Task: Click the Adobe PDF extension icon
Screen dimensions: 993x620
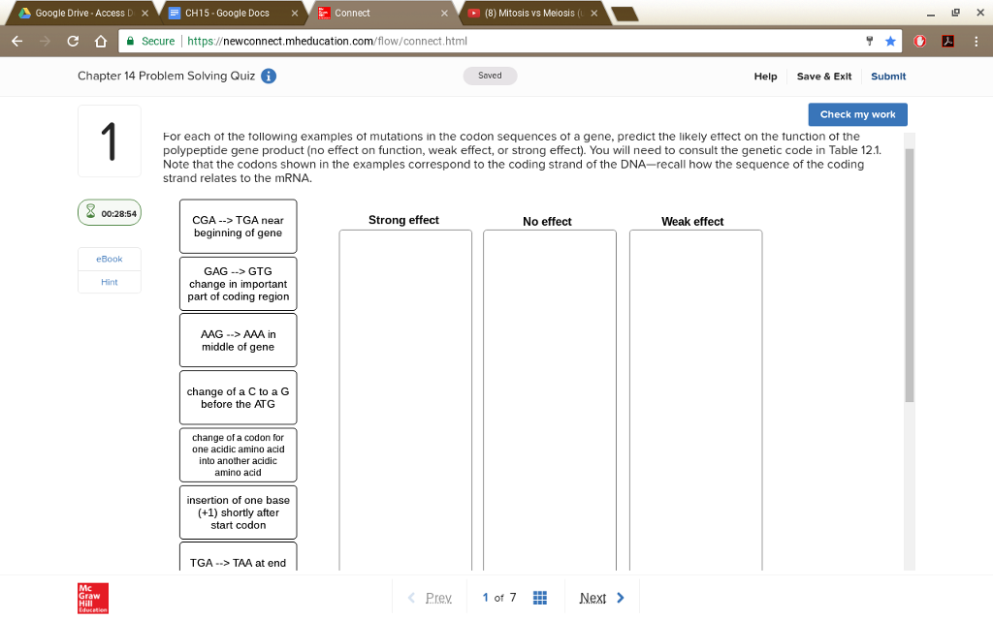Action: tap(947, 41)
